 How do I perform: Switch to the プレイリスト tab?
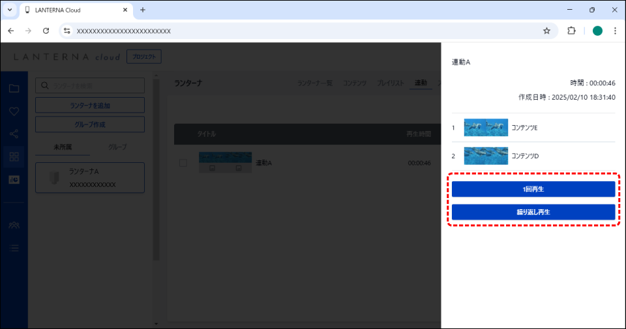(x=391, y=83)
